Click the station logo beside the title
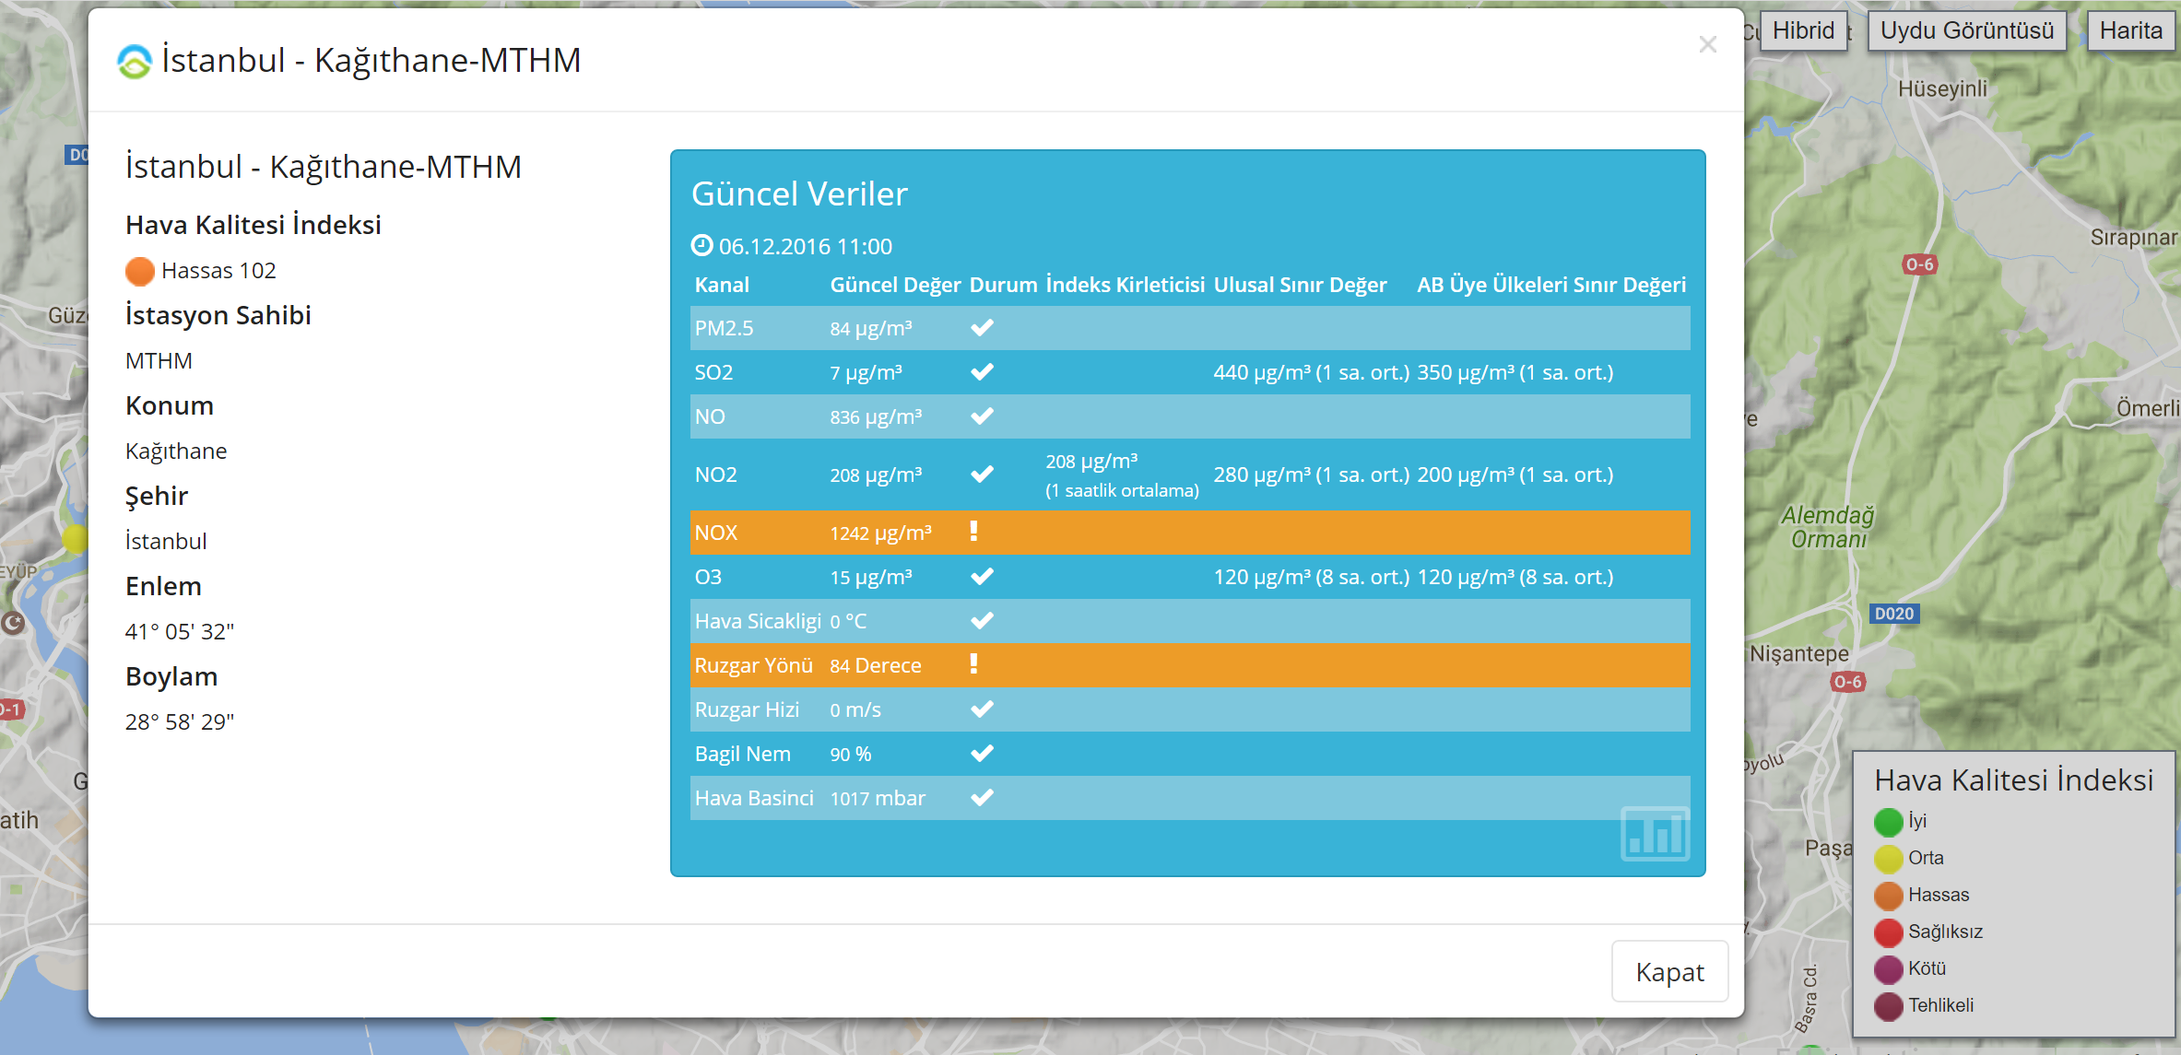2181x1055 pixels. click(135, 62)
